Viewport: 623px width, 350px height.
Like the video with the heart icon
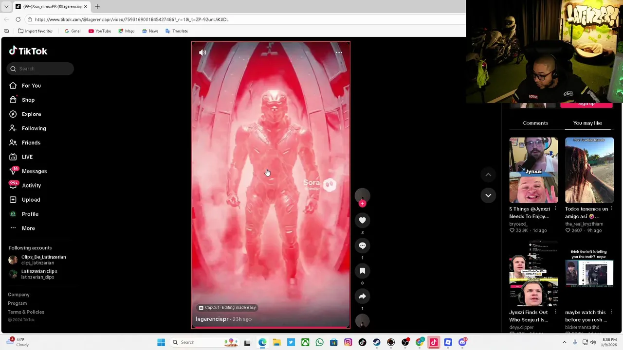[x=362, y=220]
